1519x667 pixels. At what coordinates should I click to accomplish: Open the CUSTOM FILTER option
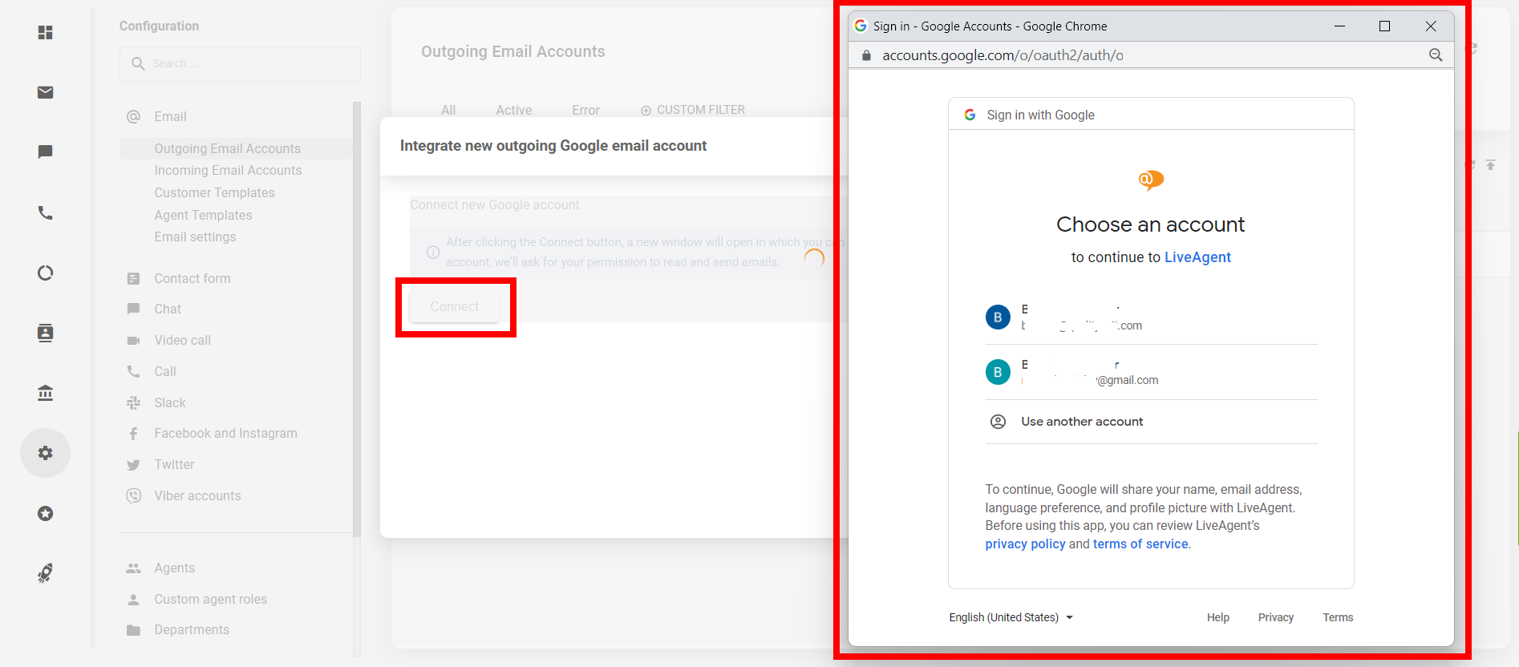pyautogui.click(x=693, y=110)
